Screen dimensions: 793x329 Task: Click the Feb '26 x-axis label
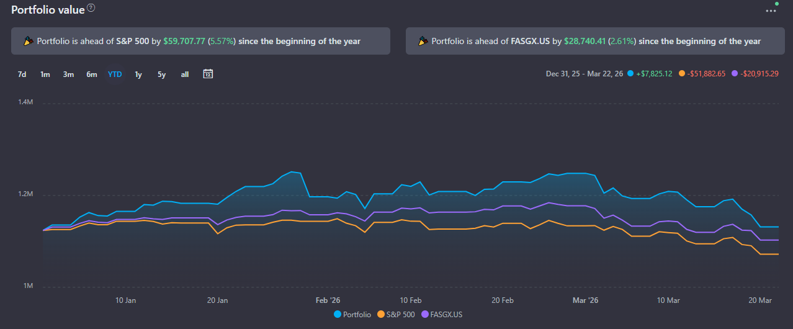pyautogui.click(x=328, y=300)
